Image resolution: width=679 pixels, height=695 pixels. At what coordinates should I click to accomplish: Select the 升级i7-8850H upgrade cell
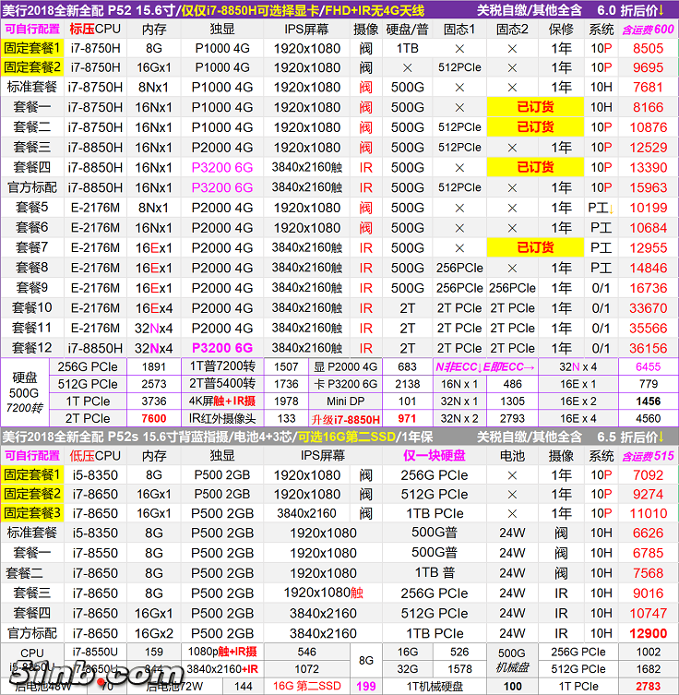[x=351, y=419]
